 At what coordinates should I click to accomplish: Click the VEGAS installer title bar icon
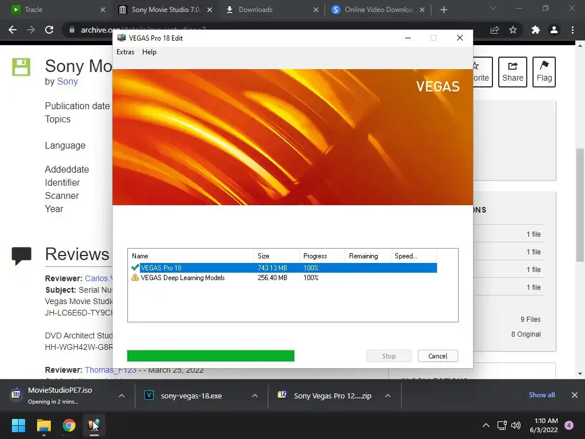[122, 38]
